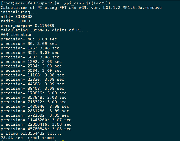Click the precision= 715312 line
Image resolution: width=180 pixels, height=141 pixels.
(x=33, y=102)
